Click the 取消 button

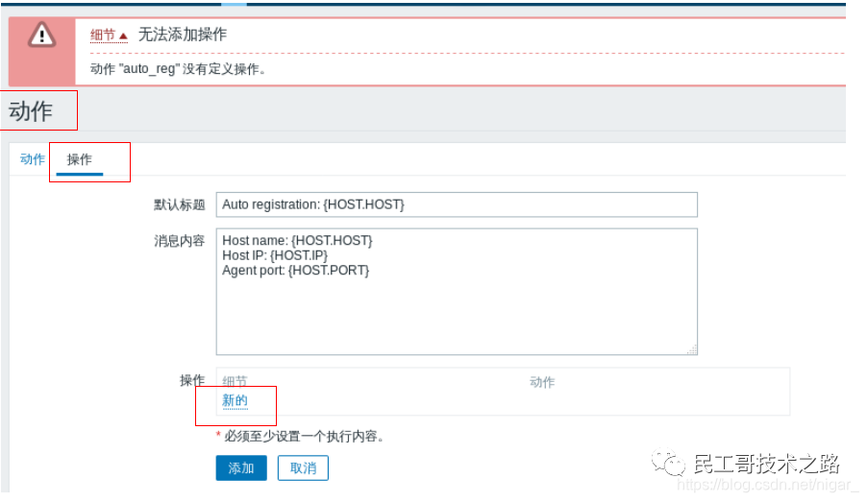pos(303,467)
